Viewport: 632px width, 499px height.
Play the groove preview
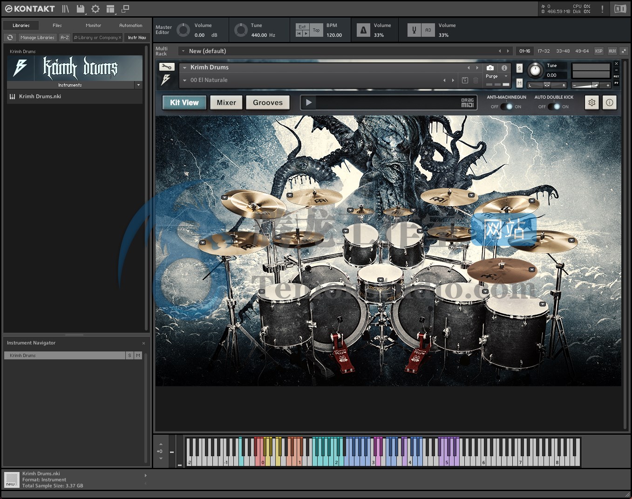click(x=309, y=102)
